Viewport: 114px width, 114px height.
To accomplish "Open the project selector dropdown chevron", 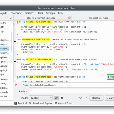I will click(6, 18).
